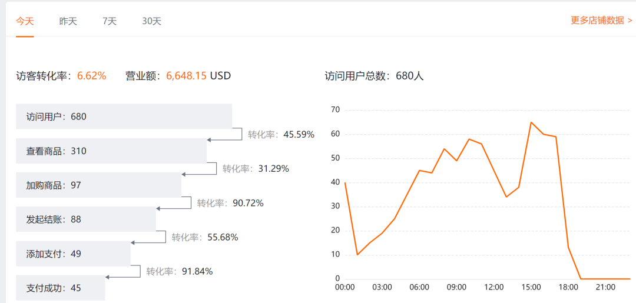Select the 支付成功: 45 funnel bar
Viewport: 636px width, 303px height.
click(x=60, y=288)
